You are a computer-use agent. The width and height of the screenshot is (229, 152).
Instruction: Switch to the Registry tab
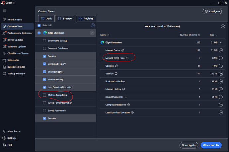(x=86, y=19)
